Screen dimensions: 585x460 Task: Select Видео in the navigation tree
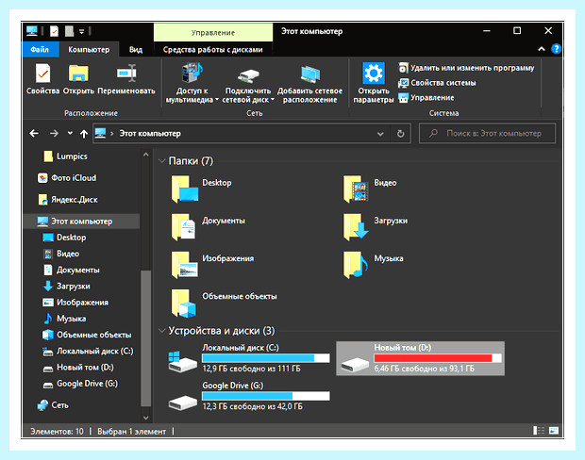coord(61,254)
